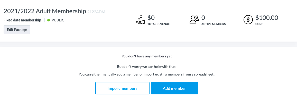Choose Import members
This screenshot has height=100, width=297.
tap(122, 88)
